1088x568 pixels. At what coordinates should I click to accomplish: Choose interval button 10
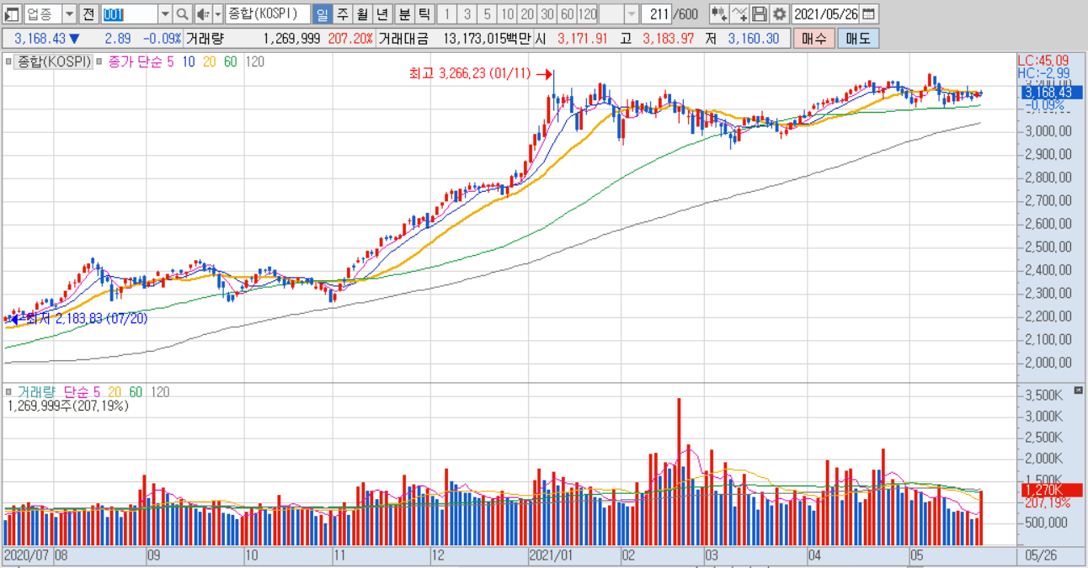(x=507, y=14)
